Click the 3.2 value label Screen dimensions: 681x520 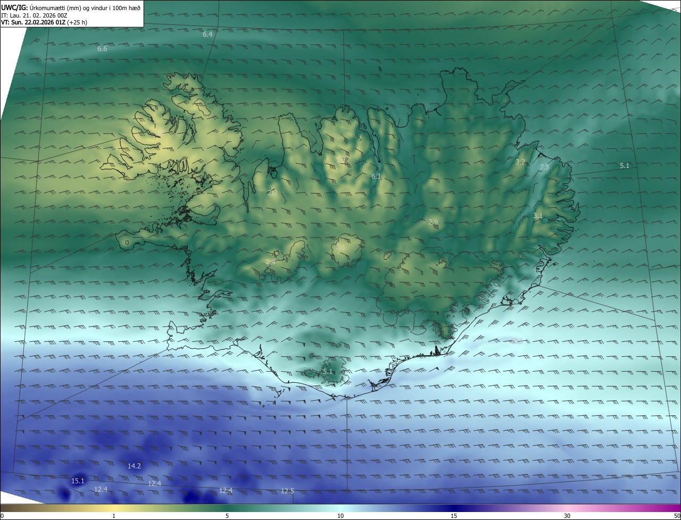(x=520, y=162)
